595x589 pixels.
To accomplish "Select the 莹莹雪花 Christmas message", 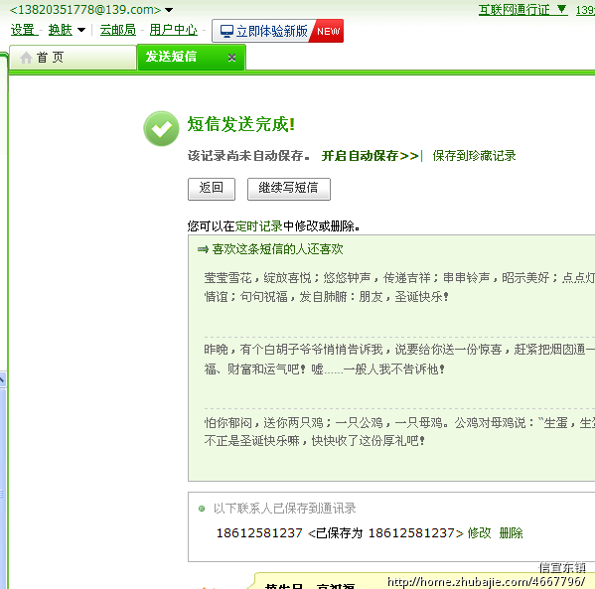I will 399,287.
